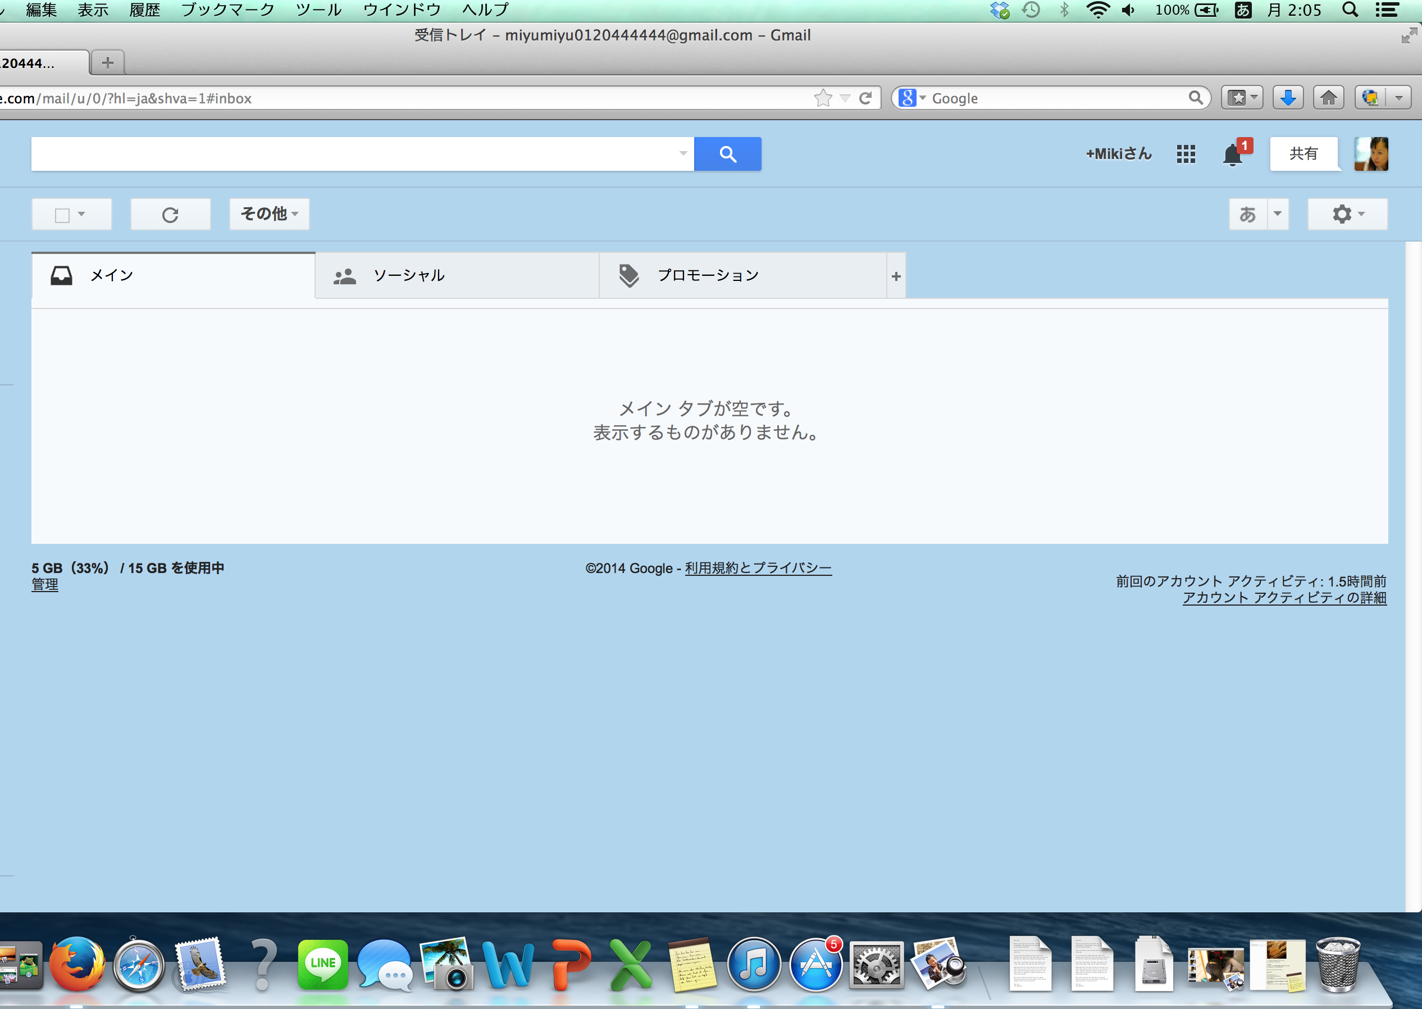This screenshot has height=1009, width=1422.
Task: Open the notifications bell
Action: (1233, 154)
